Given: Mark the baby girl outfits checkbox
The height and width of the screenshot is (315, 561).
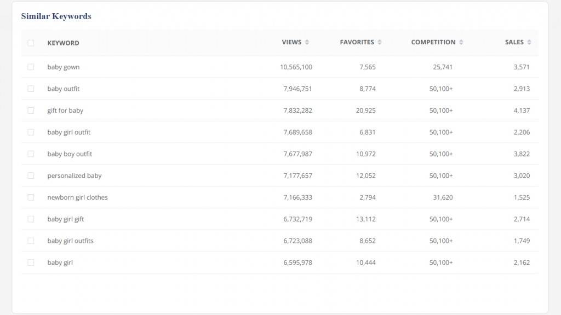Looking at the screenshot, I should 31,241.
